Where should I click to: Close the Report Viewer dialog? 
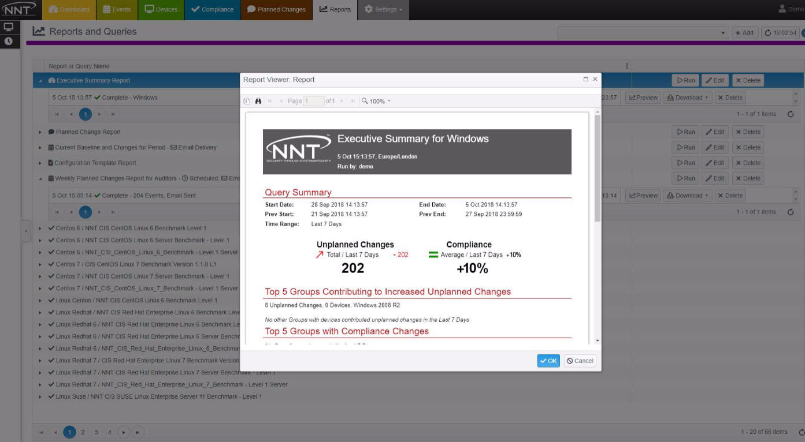click(595, 79)
